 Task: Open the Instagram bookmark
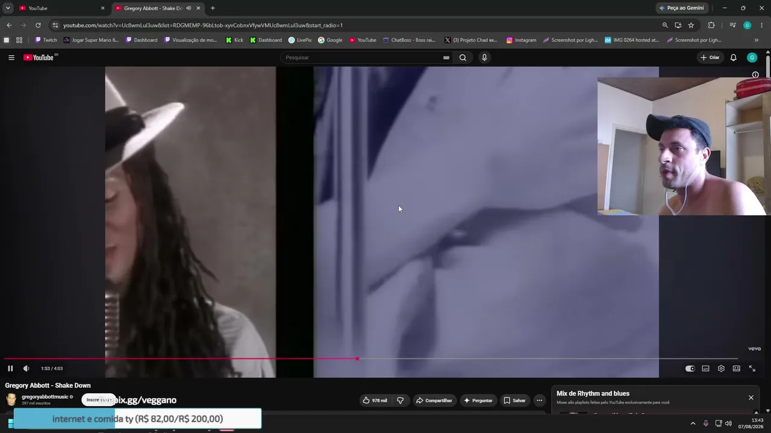tap(521, 40)
